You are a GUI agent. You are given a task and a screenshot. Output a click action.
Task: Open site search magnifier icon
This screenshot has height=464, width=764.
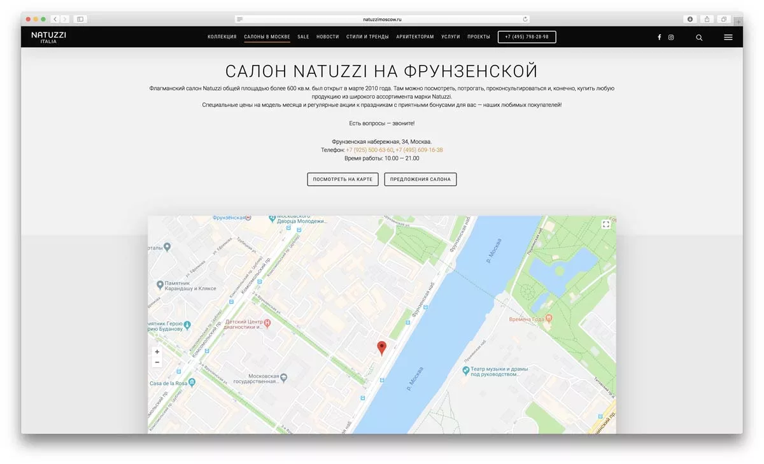click(699, 38)
